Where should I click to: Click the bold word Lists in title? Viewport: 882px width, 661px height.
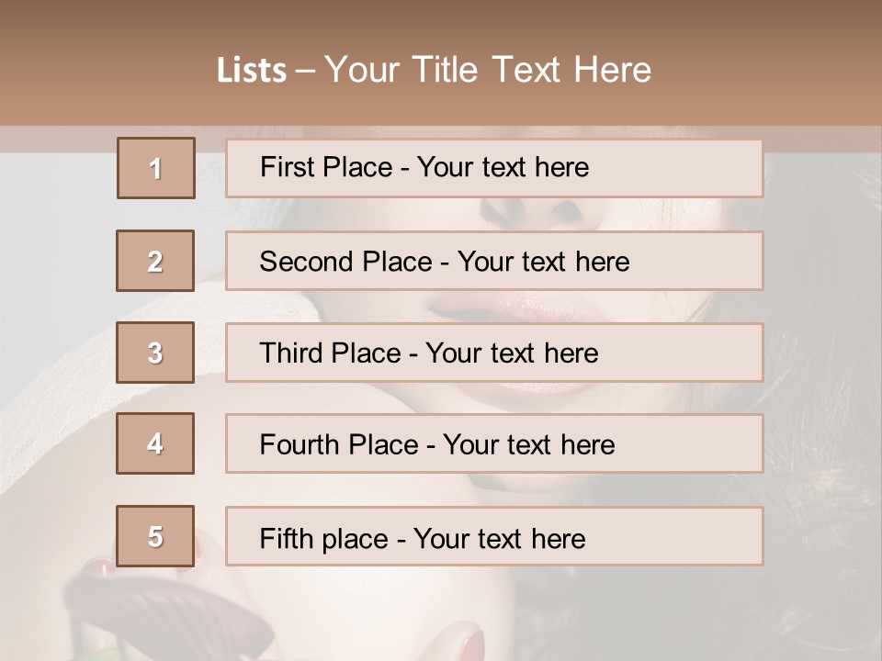(x=252, y=71)
